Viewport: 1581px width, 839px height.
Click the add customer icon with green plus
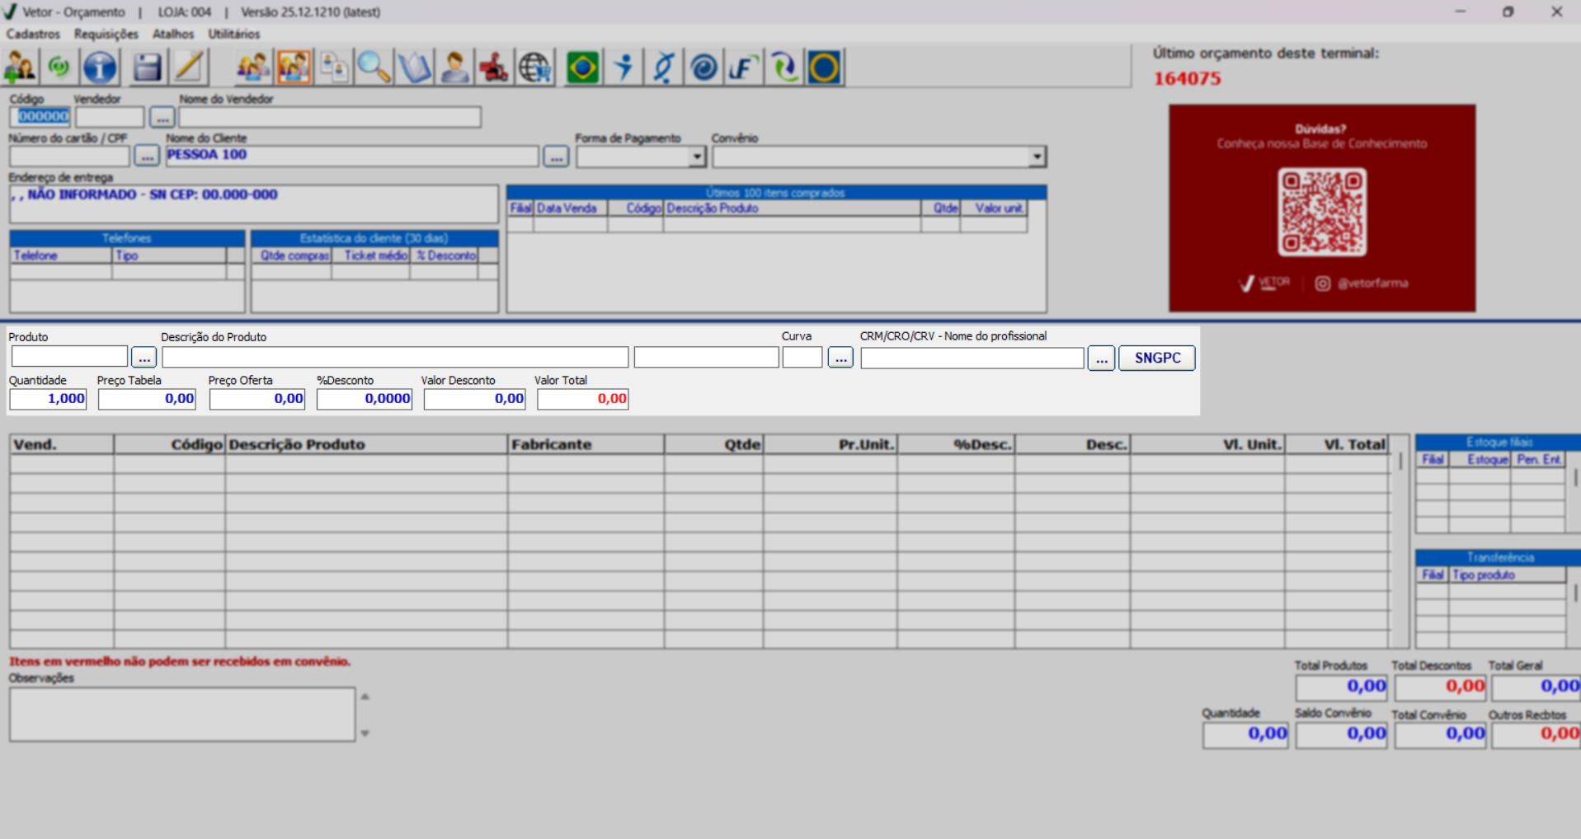pos(20,68)
